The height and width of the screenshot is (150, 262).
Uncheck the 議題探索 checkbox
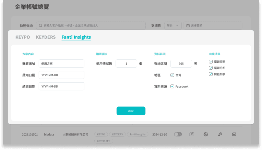(211, 62)
